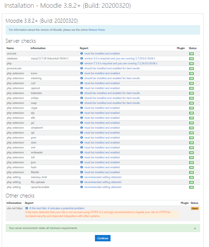Click the OK badge in opcache.enable row
Image resolution: width=209 pixels, height=247 pixels.
click(191, 187)
